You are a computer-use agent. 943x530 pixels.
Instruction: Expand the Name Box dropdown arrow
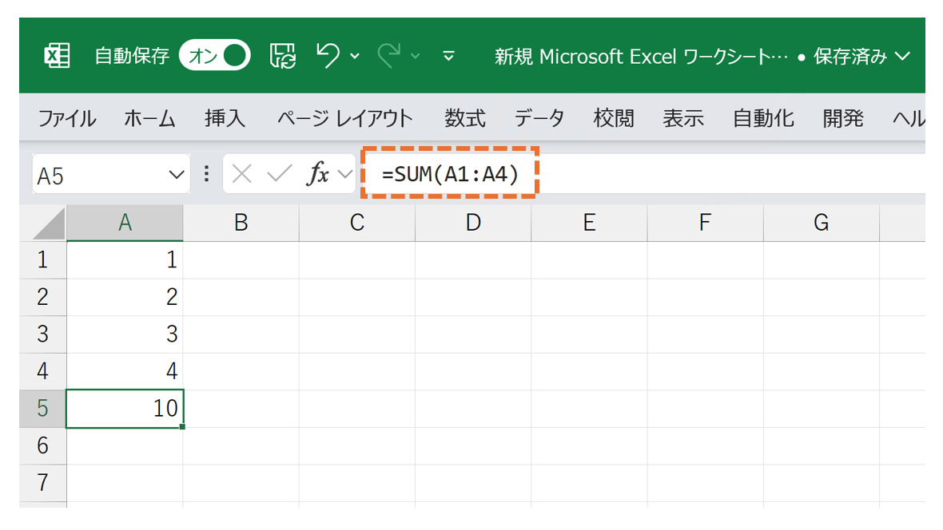point(176,175)
